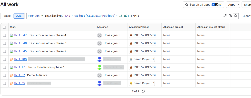Image resolution: width=251 pixels, height=98 pixels.
Task: Click blue assignee avatar in INIT-35 row
Action: tap(99, 83)
